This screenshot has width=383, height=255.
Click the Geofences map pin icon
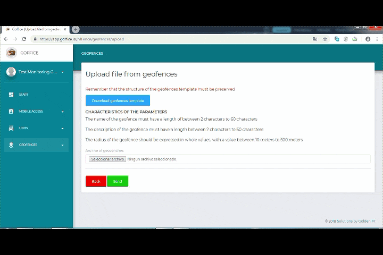[11, 145]
